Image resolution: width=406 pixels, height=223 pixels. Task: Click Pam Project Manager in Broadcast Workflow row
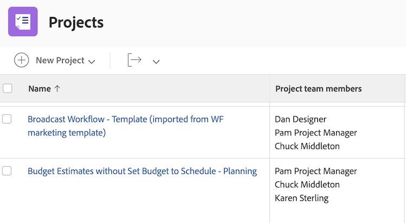[x=316, y=133]
